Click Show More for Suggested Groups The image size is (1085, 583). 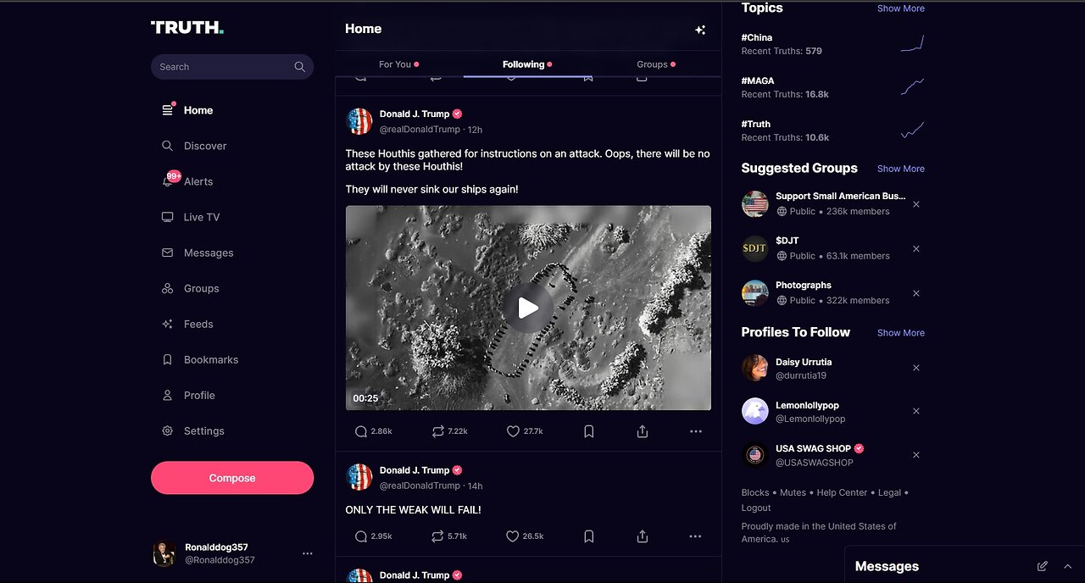pos(901,169)
